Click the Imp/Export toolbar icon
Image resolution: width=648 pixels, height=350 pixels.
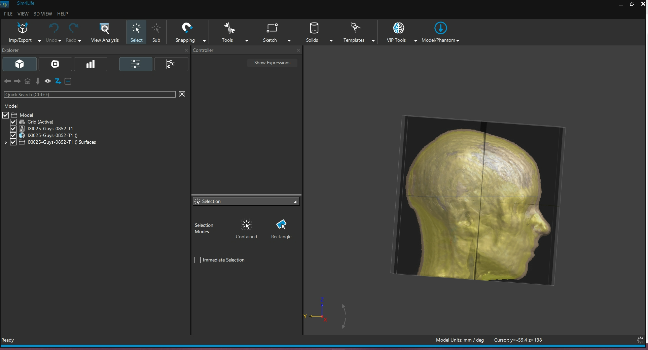coord(22,29)
